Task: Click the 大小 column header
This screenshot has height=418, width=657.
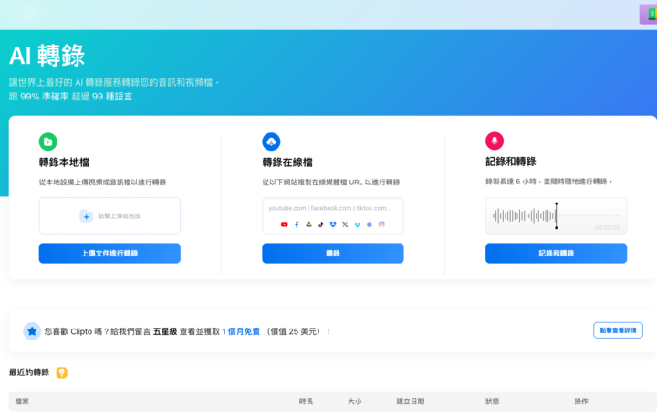Action: click(x=354, y=402)
